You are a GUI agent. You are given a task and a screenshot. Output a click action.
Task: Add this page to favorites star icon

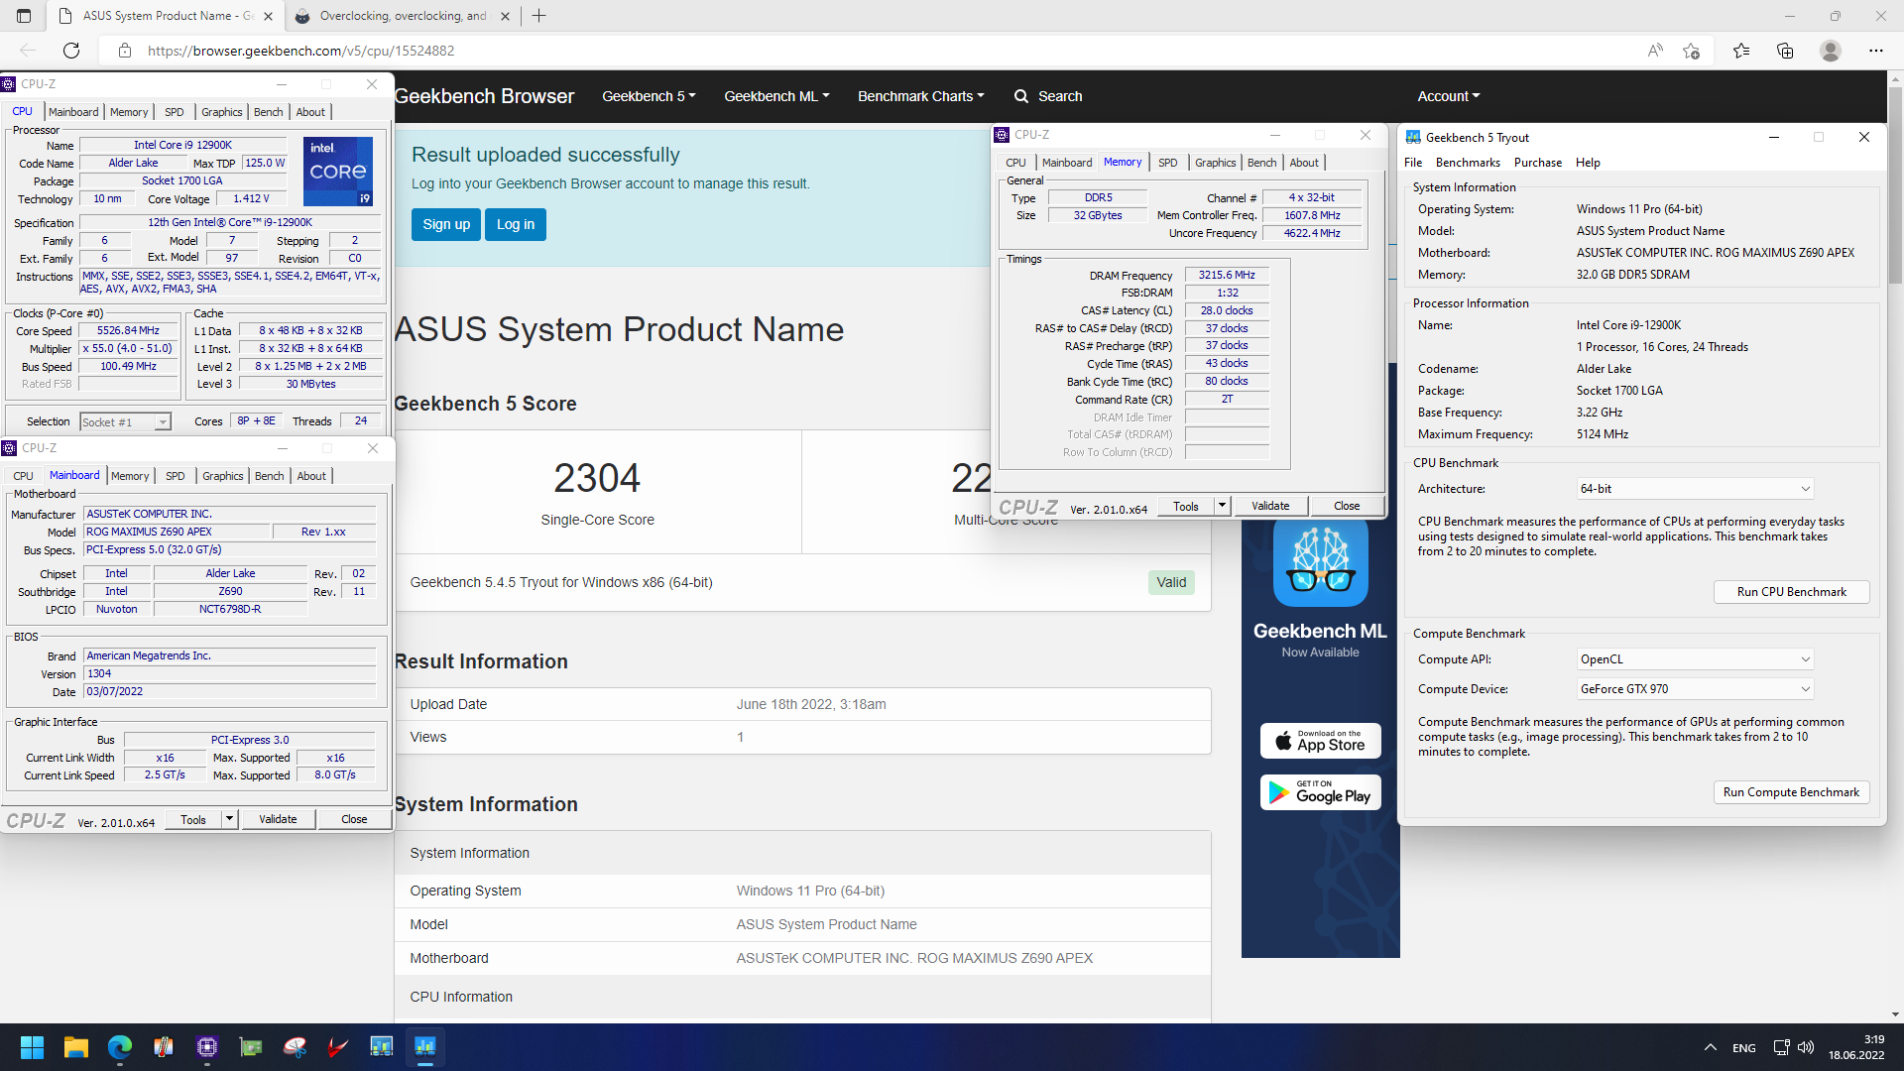[1692, 51]
